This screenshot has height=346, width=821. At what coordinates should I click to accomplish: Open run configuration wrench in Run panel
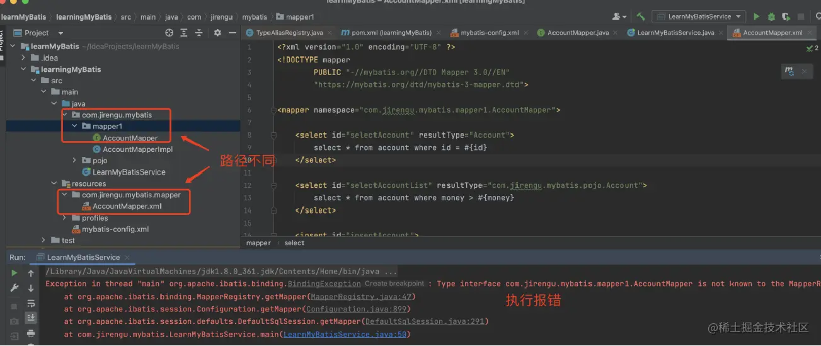pyautogui.click(x=14, y=288)
